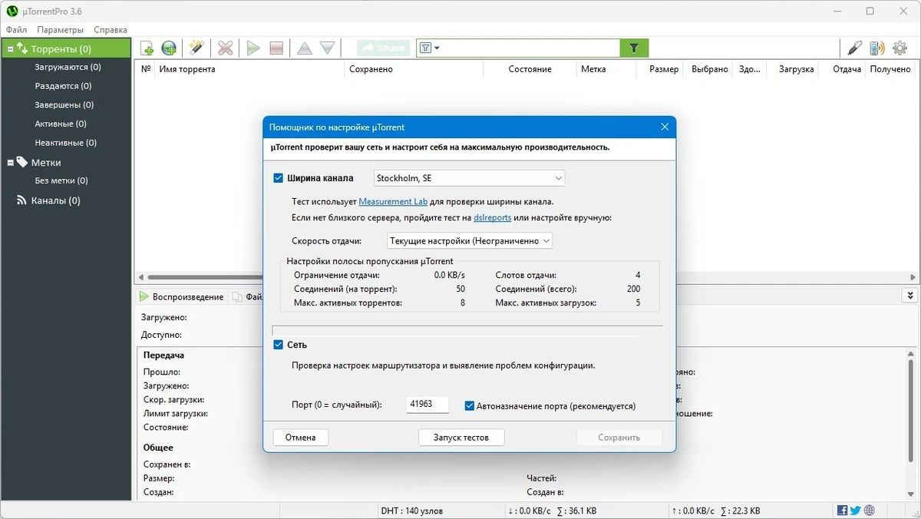This screenshot has height=519, width=921.
Task: Click the plug connection icon in toolbar
Action: [x=855, y=48]
